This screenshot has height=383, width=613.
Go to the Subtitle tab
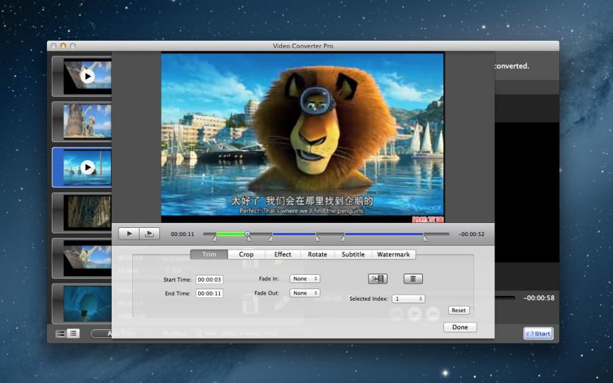[x=353, y=254]
